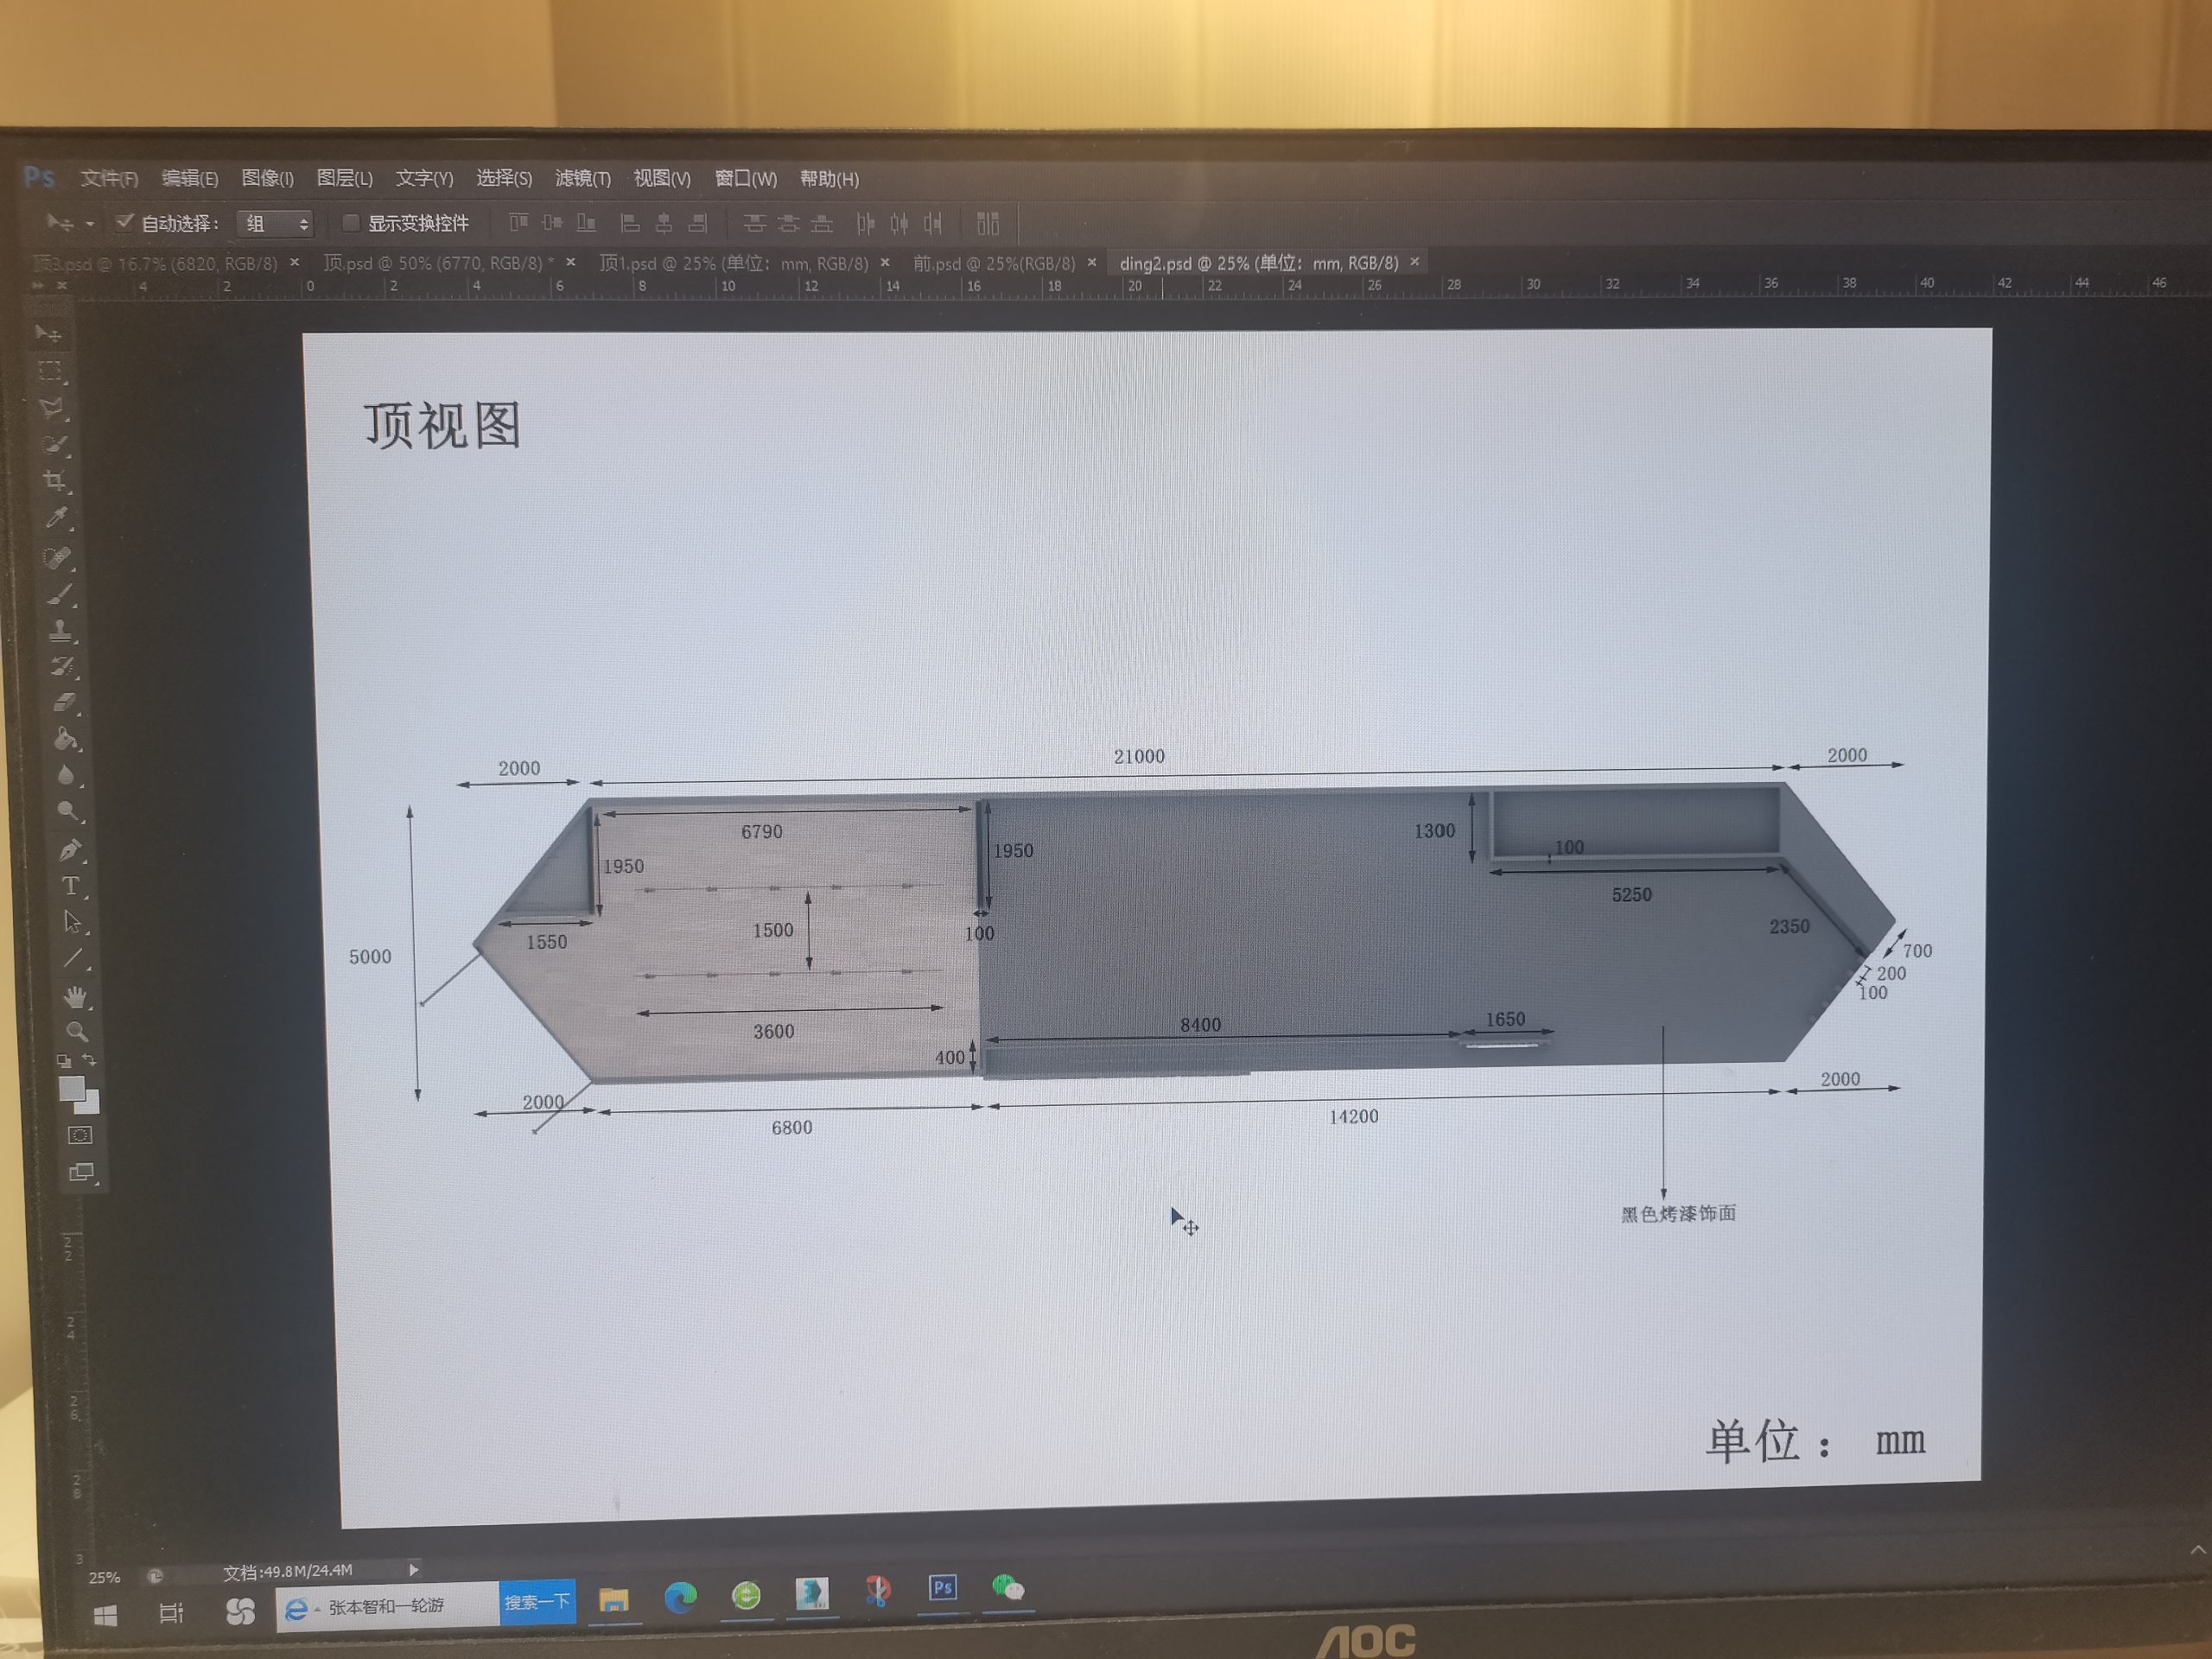Click the 25% zoom level field
This screenshot has height=1659, width=2212.
[x=104, y=1577]
